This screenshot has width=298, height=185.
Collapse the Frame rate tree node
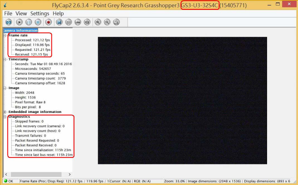point(5,36)
